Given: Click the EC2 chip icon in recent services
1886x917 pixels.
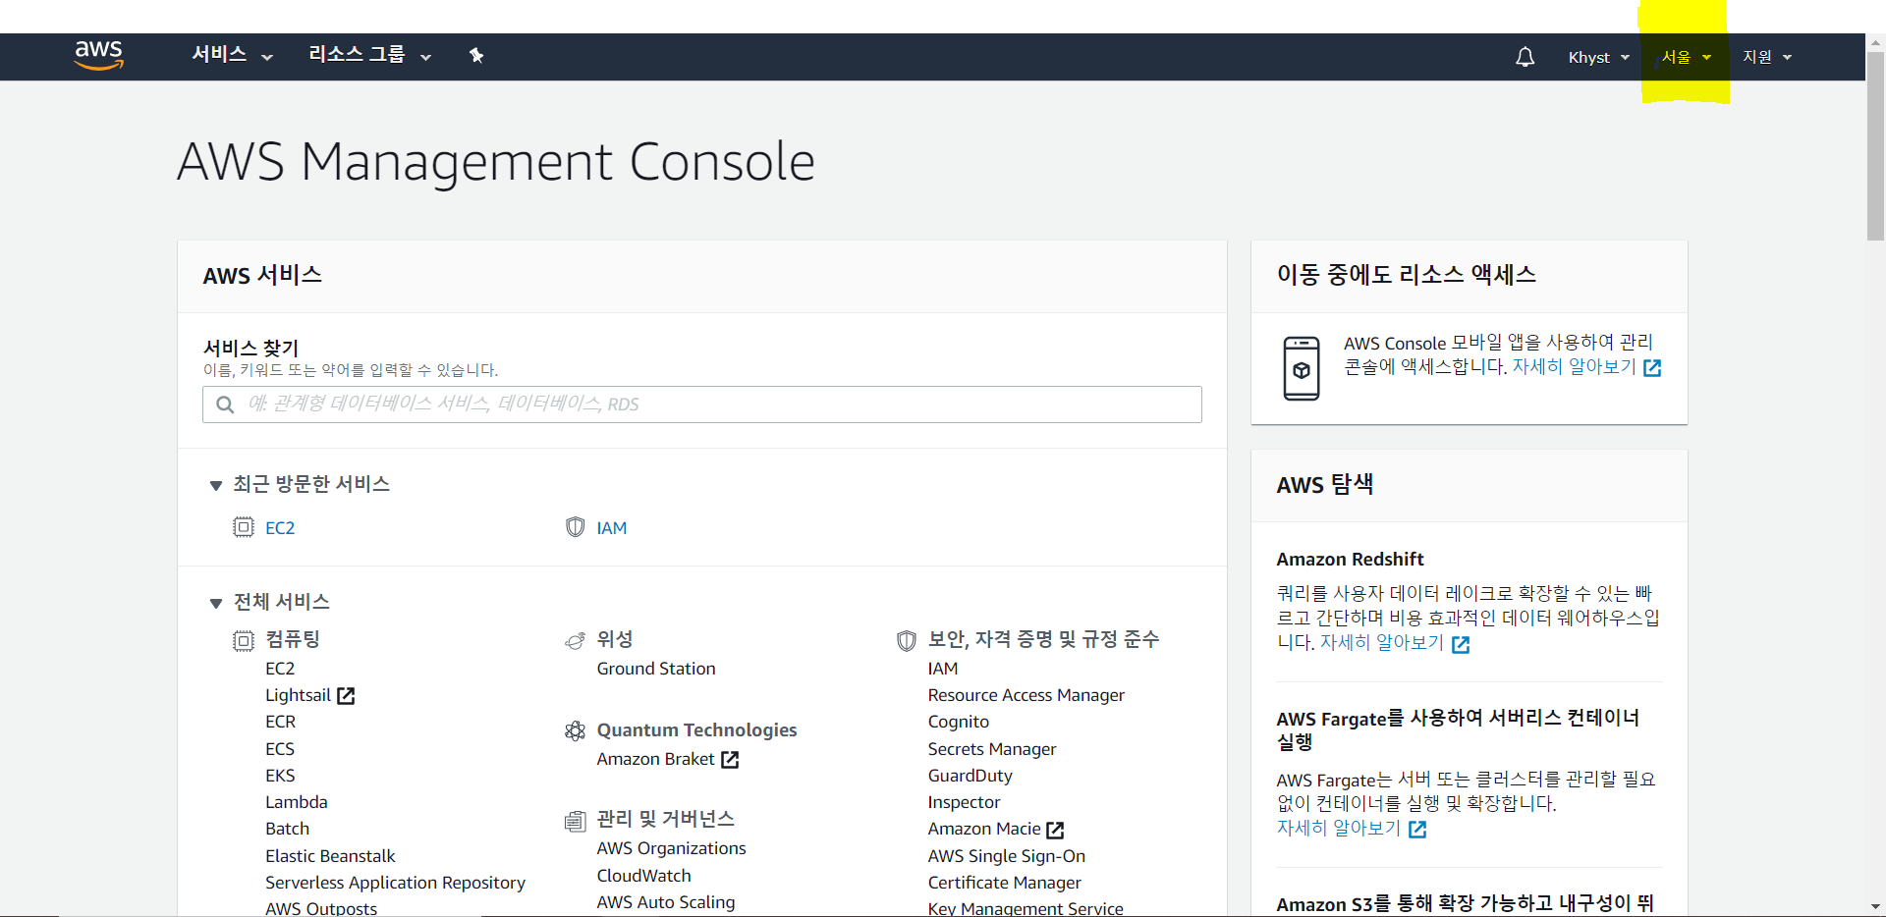Looking at the screenshot, I should tap(243, 527).
